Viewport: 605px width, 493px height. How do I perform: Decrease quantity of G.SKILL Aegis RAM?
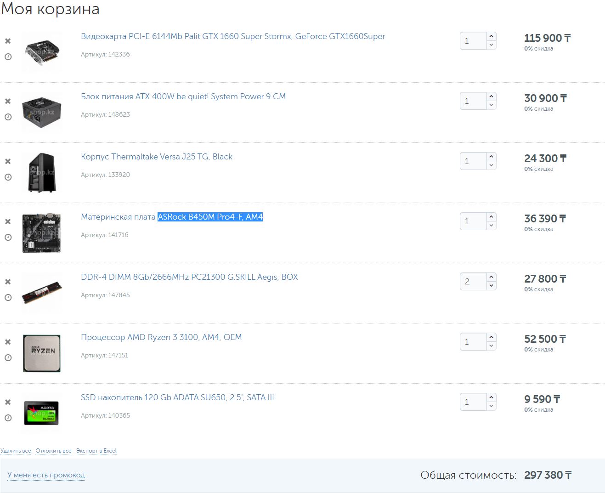point(491,286)
